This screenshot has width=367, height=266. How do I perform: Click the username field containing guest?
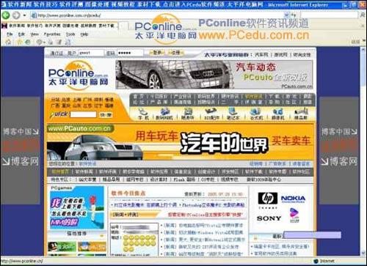(91, 53)
